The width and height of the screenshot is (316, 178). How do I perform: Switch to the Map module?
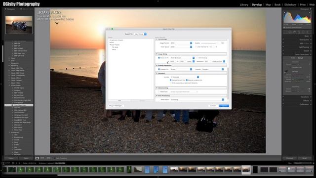pyautogui.click(x=268, y=4)
